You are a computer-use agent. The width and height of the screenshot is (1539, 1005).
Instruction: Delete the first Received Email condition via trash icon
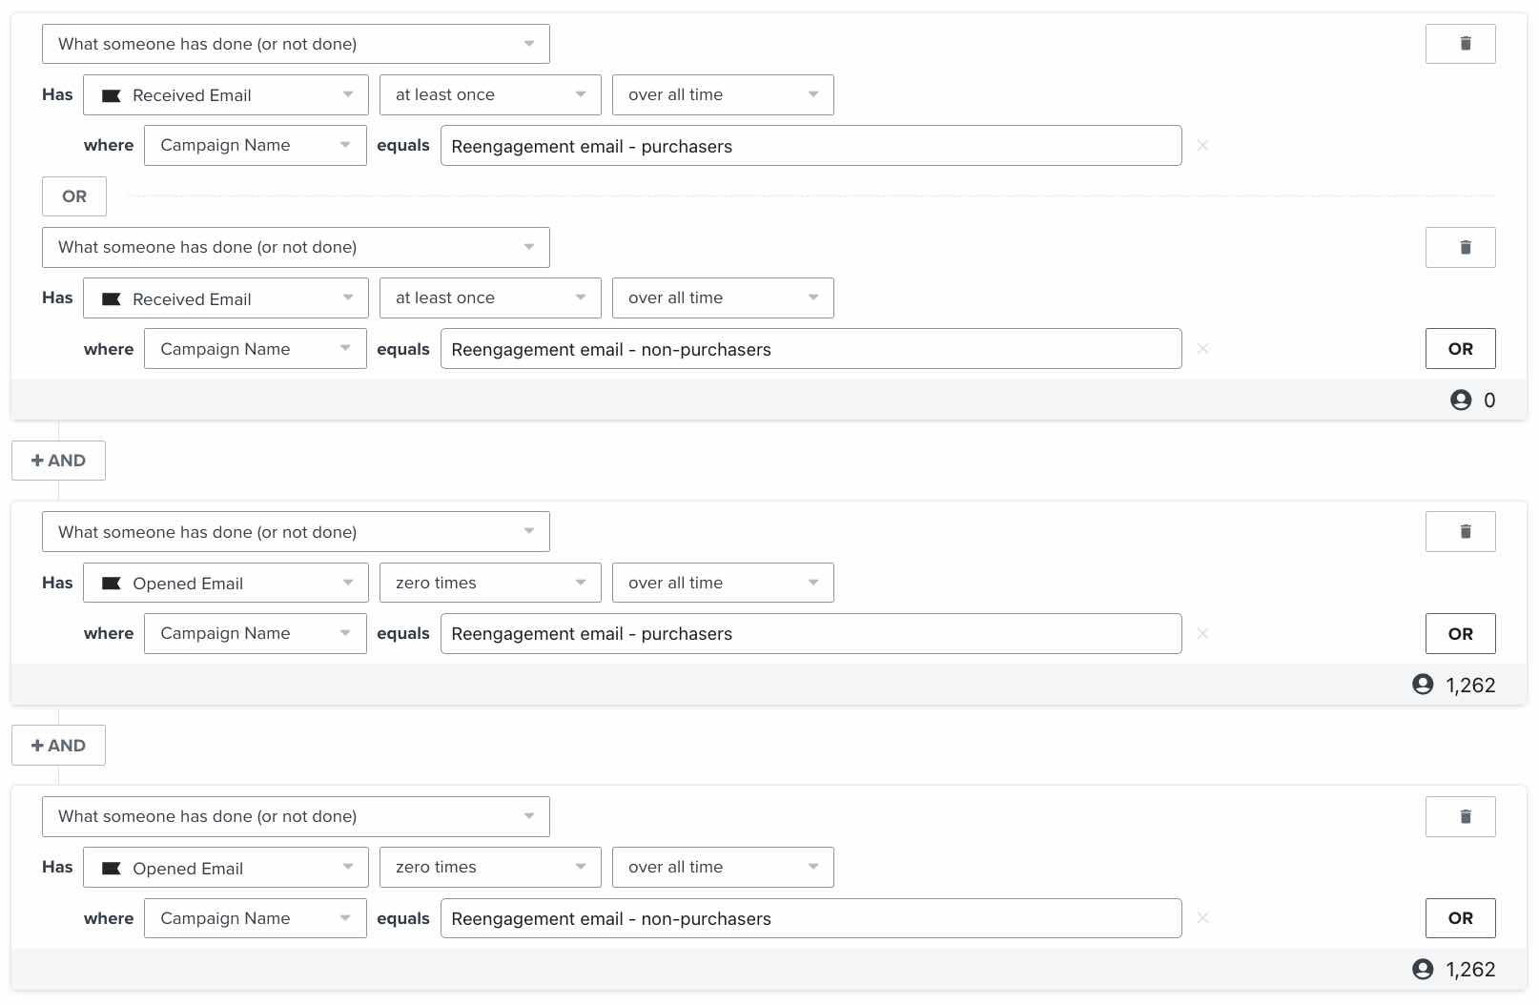point(1461,43)
